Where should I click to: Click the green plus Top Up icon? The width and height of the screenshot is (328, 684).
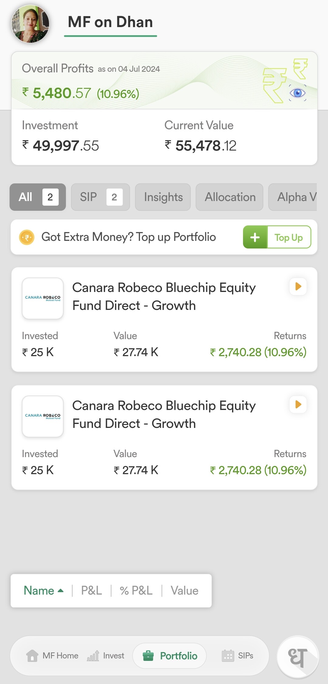pyautogui.click(x=255, y=237)
